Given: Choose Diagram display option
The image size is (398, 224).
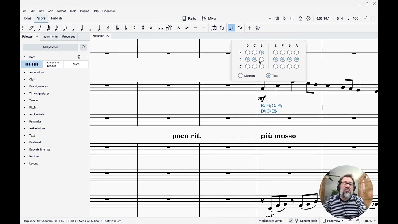Looking at the screenshot, I should (240, 76).
